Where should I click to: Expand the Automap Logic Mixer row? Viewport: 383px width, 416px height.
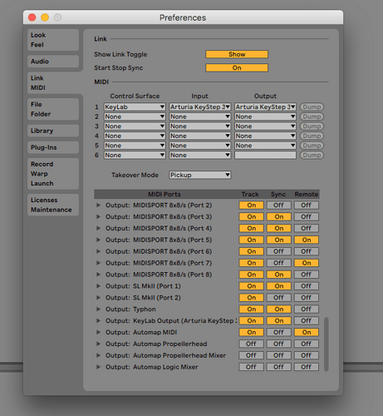coord(98,367)
